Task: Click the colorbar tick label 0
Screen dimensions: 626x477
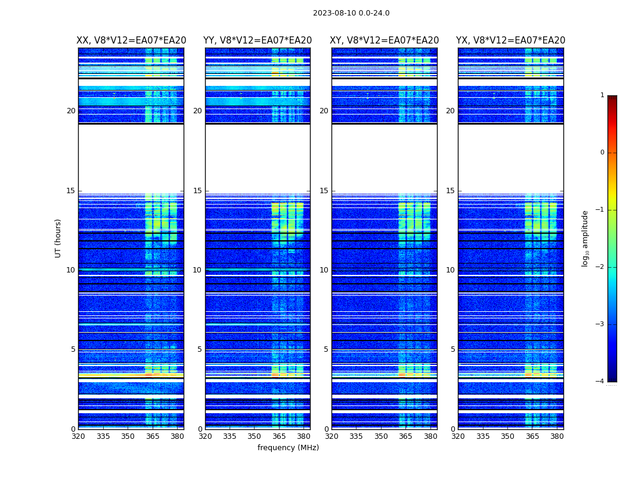Action: tap(602, 153)
